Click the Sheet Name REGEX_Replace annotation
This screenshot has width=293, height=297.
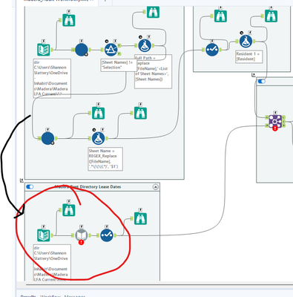coord(105,159)
